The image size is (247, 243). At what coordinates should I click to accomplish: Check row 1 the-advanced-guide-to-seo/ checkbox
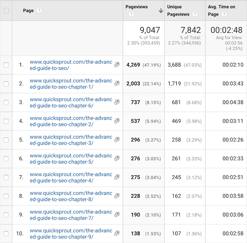click(6, 65)
